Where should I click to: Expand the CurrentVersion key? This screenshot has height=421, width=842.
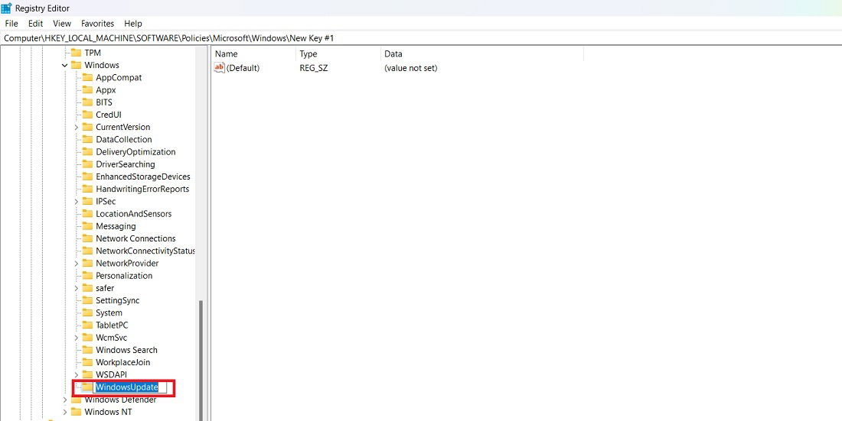tap(76, 127)
